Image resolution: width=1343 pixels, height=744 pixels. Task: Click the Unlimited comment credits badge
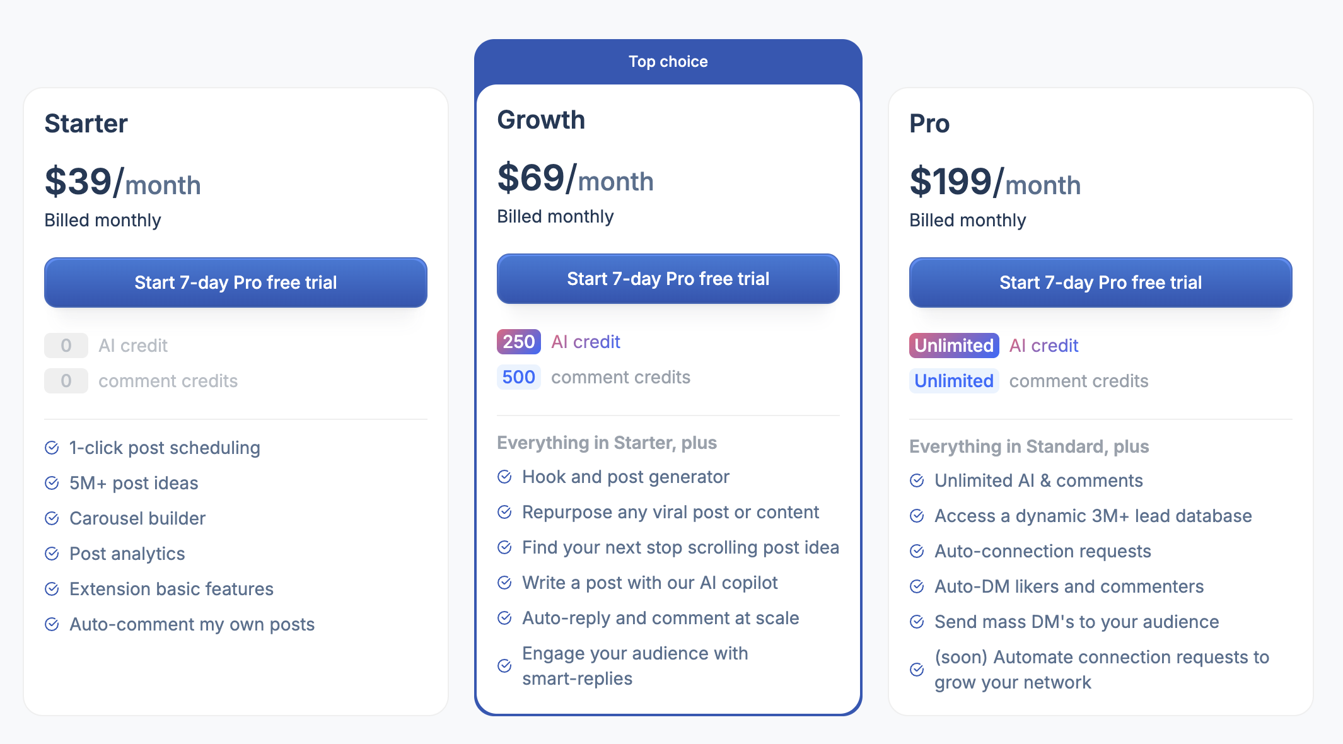click(x=953, y=380)
